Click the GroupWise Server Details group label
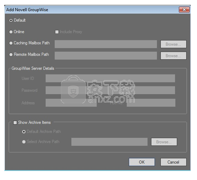This screenshot has width=197, height=180. [33, 68]
